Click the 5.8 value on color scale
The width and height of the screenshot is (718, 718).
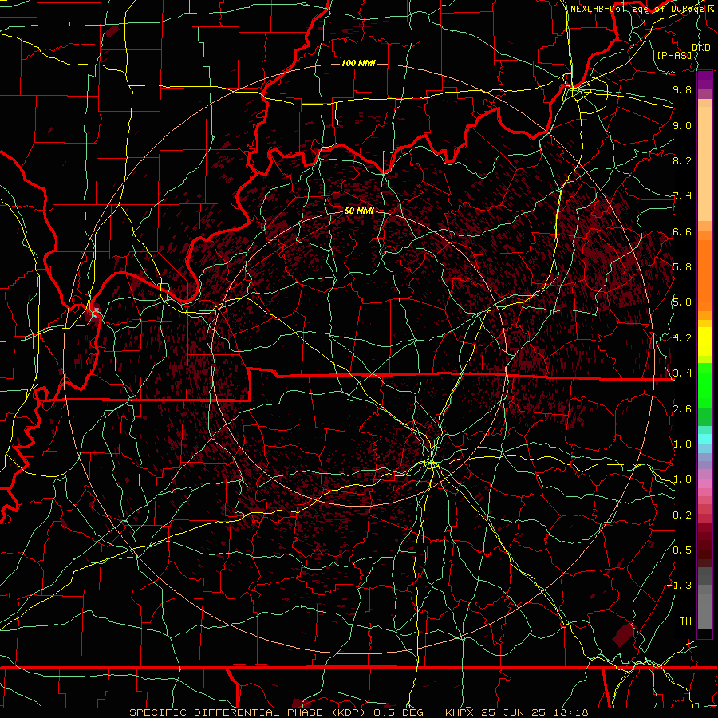coord(682,267)
